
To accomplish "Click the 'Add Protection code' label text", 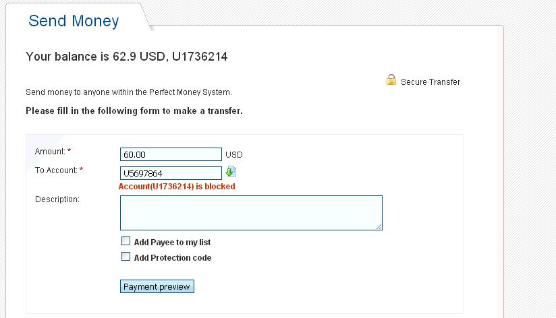I will pos(173,258).
